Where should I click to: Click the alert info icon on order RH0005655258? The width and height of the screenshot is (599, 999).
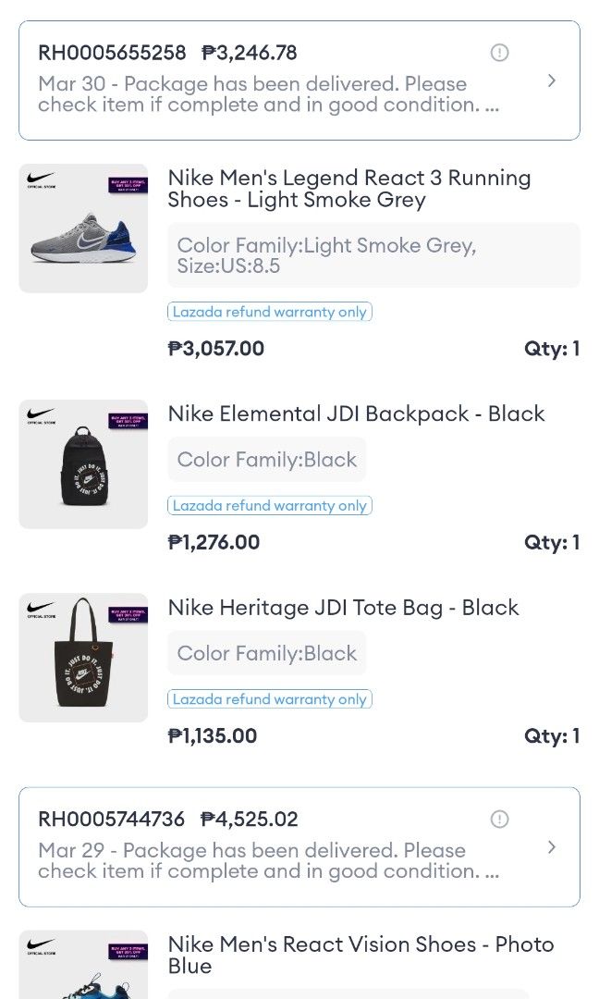pos(499,53)
